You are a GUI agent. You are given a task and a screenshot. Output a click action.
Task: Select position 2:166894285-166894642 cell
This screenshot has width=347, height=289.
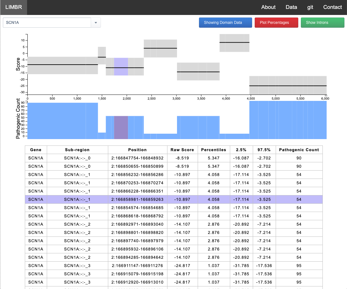[x=138, y=257]
